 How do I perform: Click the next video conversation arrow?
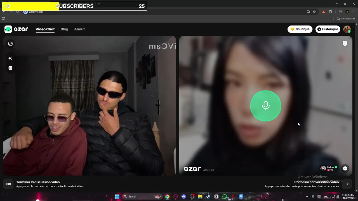(x=347, y=184)
